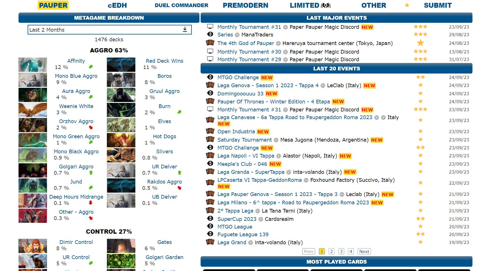
Task: Go to events page 3
Action: pyautogui.click(x=341, y=251)
